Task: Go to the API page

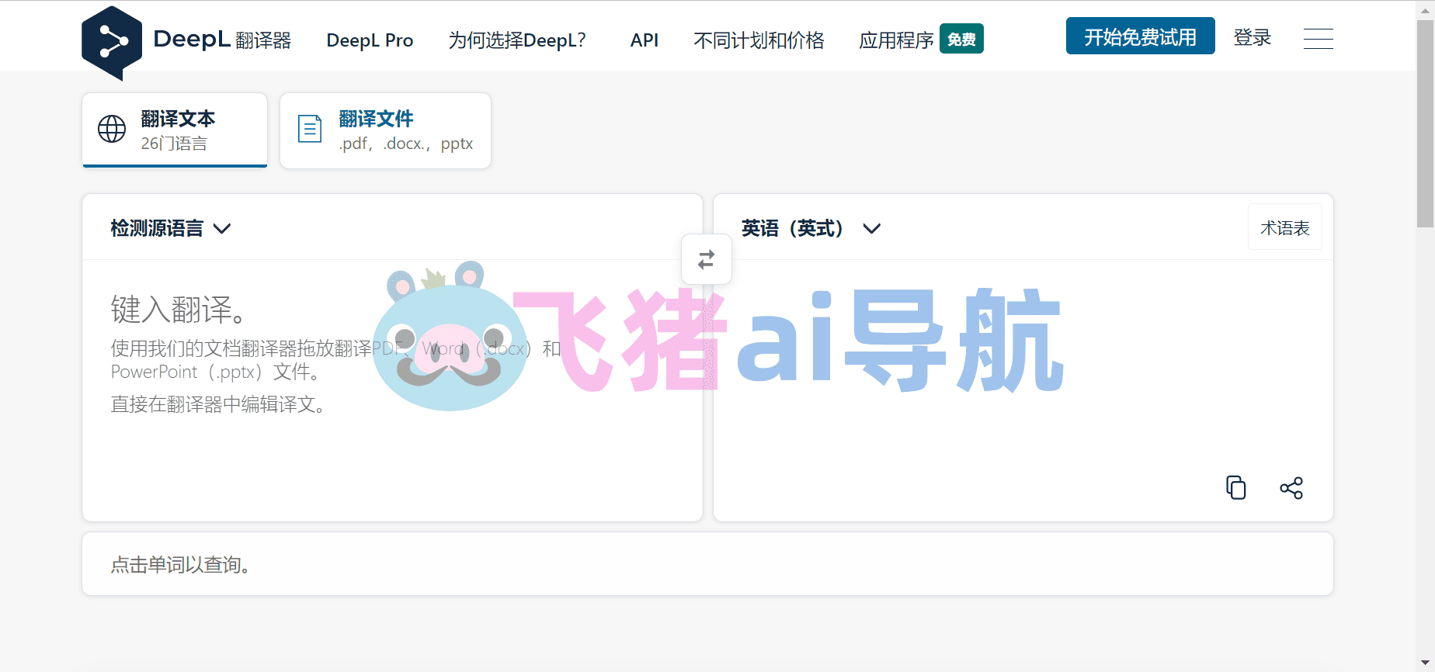Action: pyautogui.click(x=645, y=40)
